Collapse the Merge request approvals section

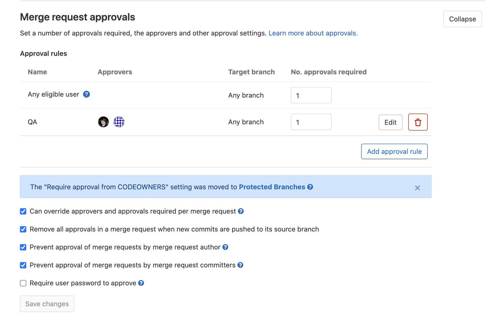pos(462,19)
